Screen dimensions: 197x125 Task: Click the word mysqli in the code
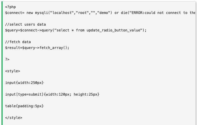click(41, 13)
